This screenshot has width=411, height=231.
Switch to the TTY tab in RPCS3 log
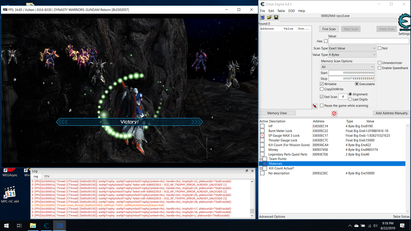[x=47, y=176]
